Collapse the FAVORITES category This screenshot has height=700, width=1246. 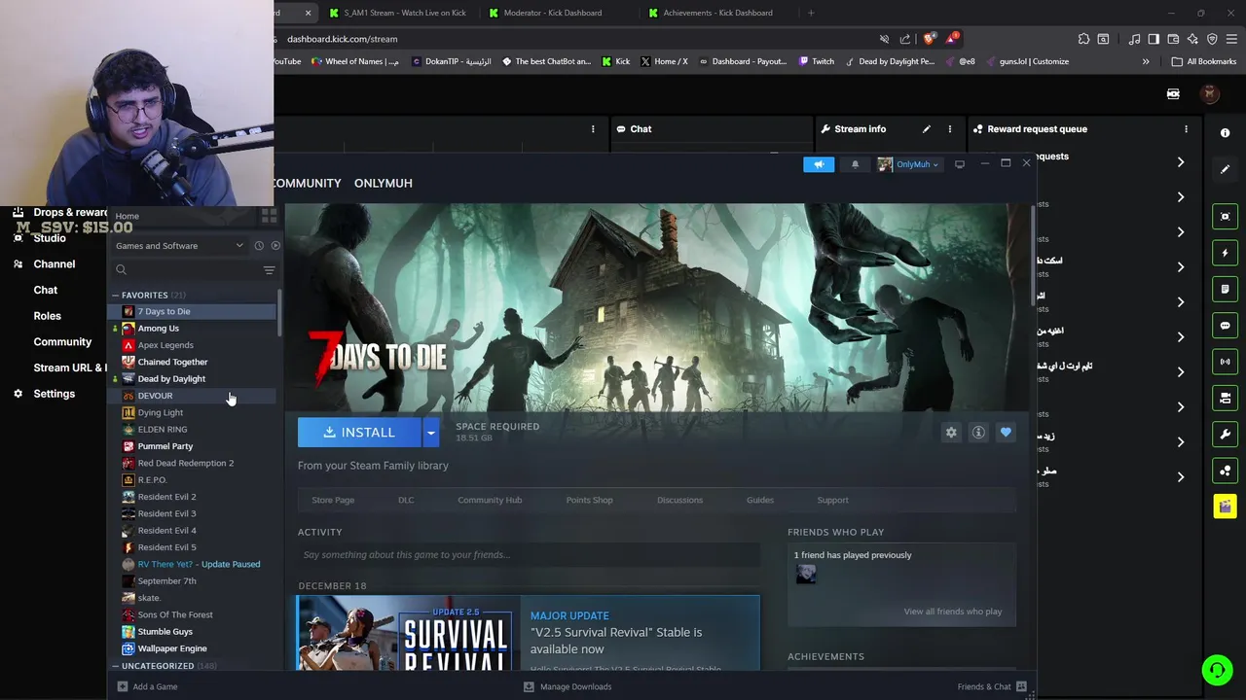pyautogui.click(x=115, y=295)
